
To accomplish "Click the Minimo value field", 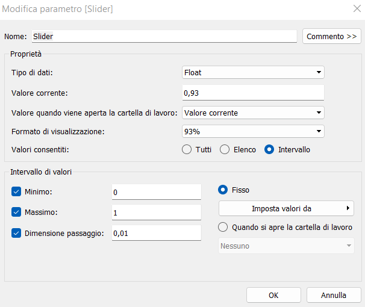I will [x=156, y=191].
